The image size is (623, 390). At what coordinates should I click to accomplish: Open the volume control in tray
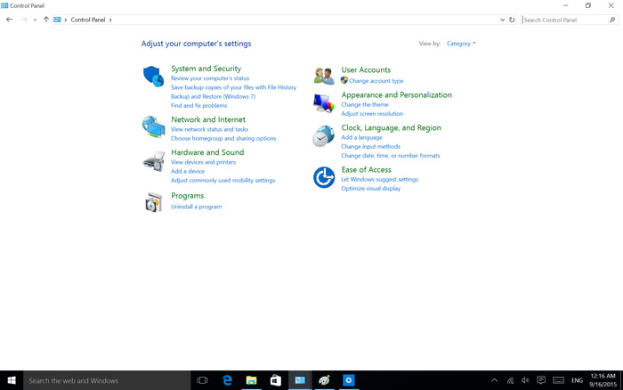tap(525, 380)
